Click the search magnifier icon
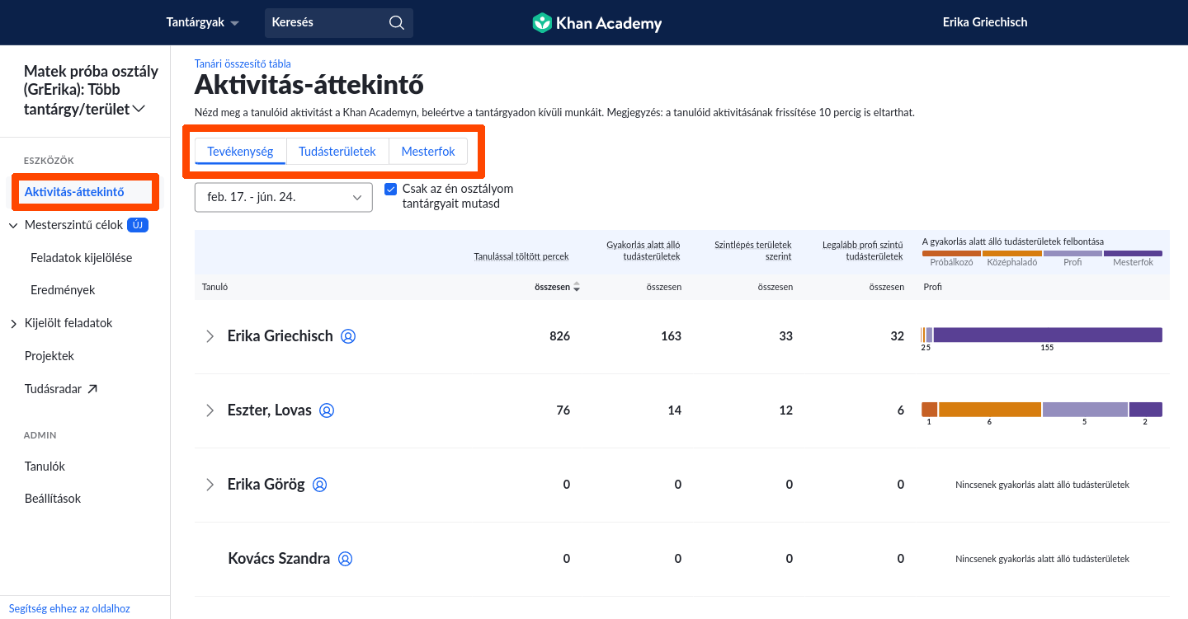Viewport: 1188px width, 619px height. click(396, 22)
